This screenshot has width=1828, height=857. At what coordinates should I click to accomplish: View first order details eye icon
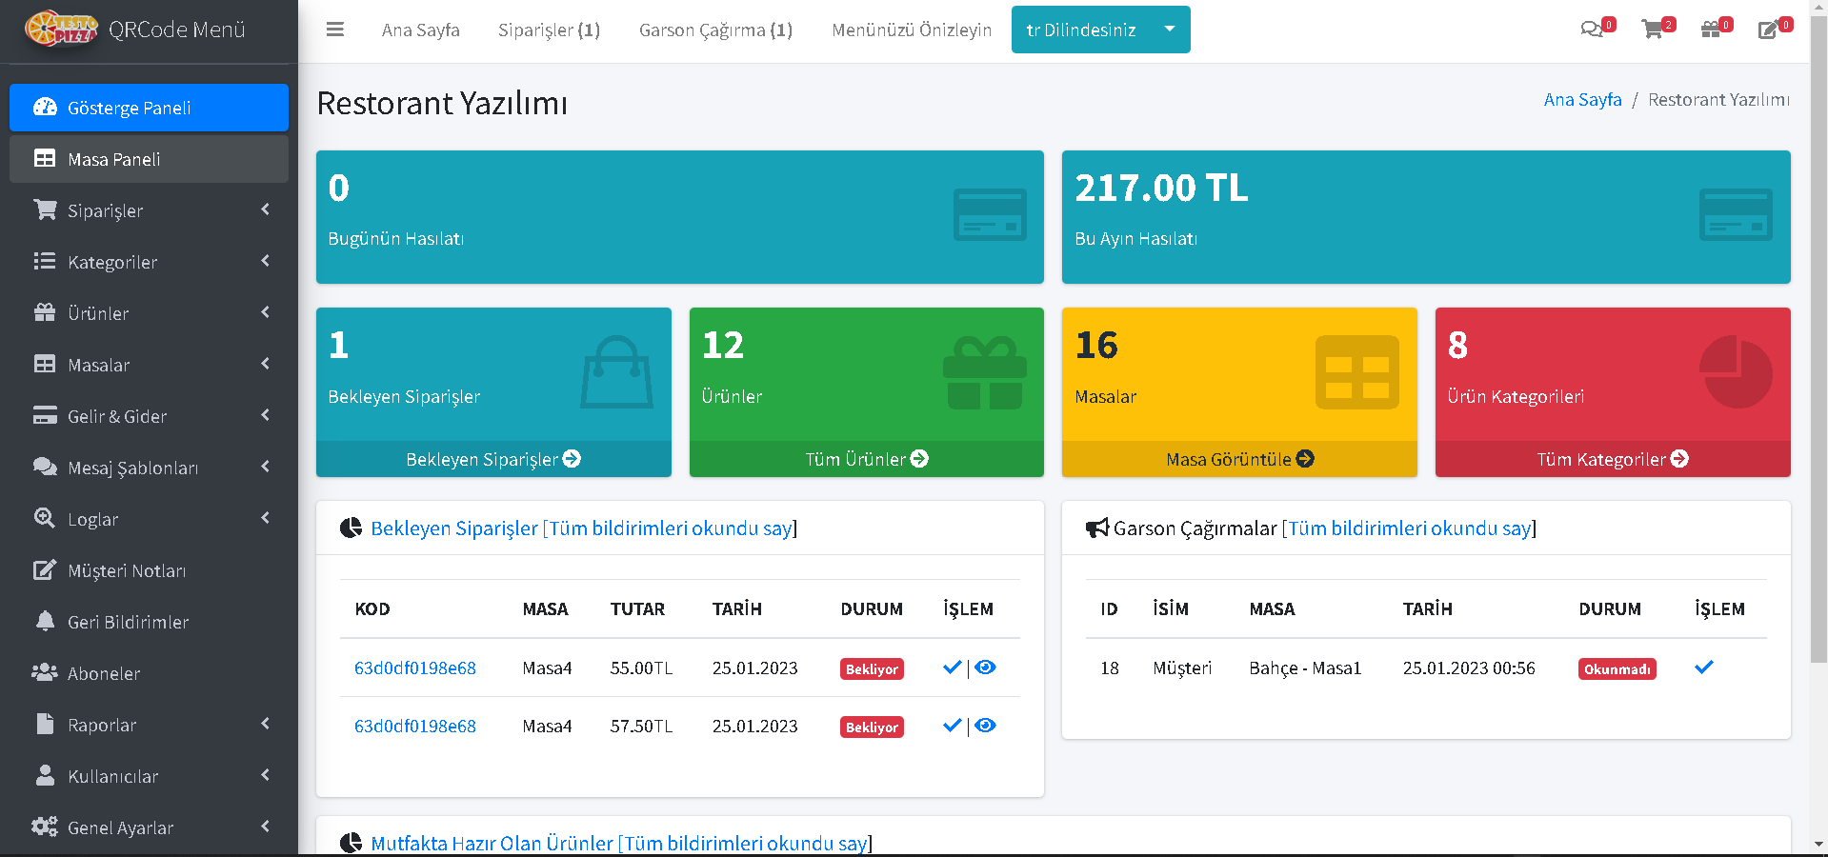click(986, 668)
